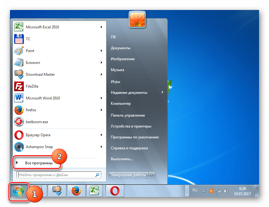
Task: Expand Microsoft Excel 2010 jump list arrow
Action: [x=101, y=27]
